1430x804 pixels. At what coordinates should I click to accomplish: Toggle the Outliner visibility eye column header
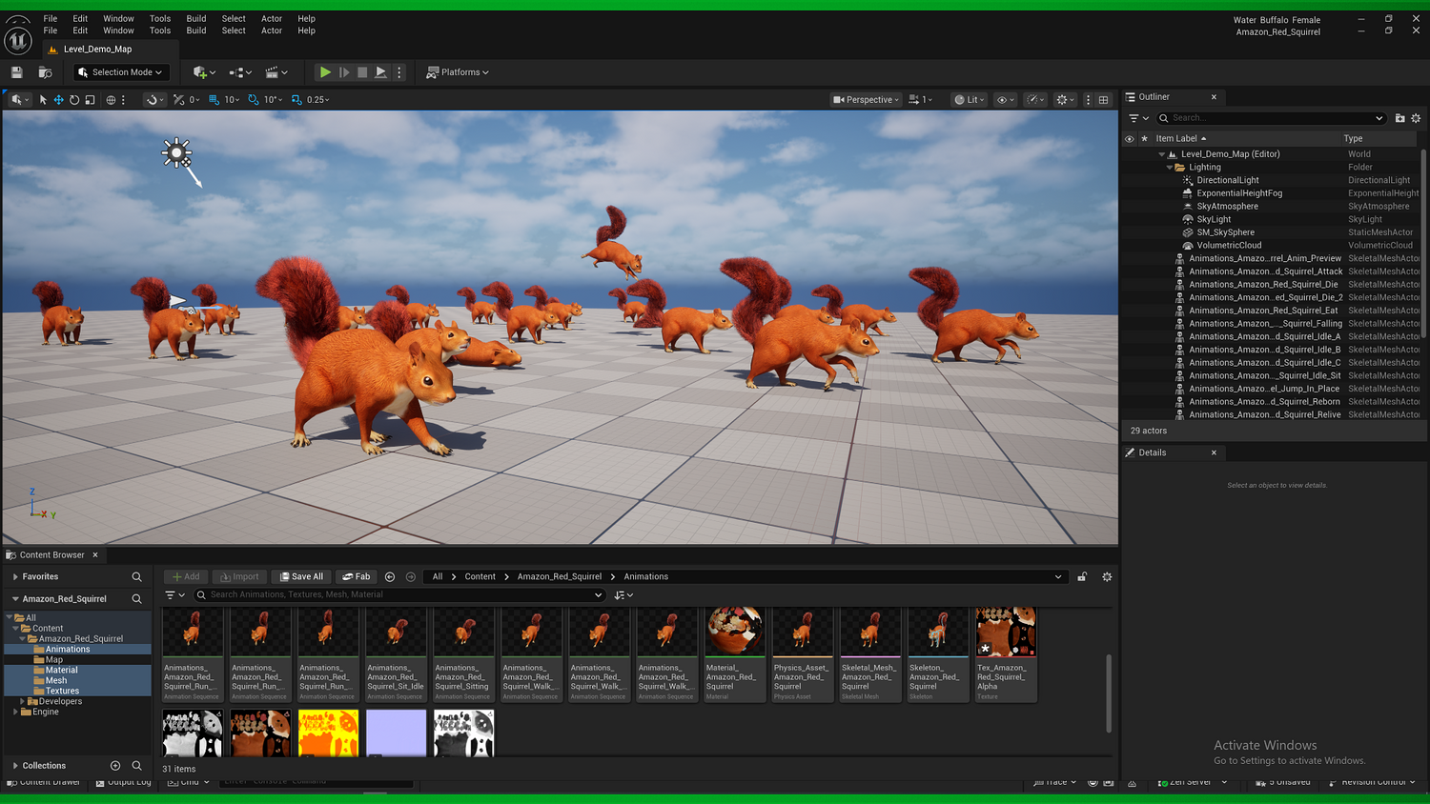(x=1130, y=139)
